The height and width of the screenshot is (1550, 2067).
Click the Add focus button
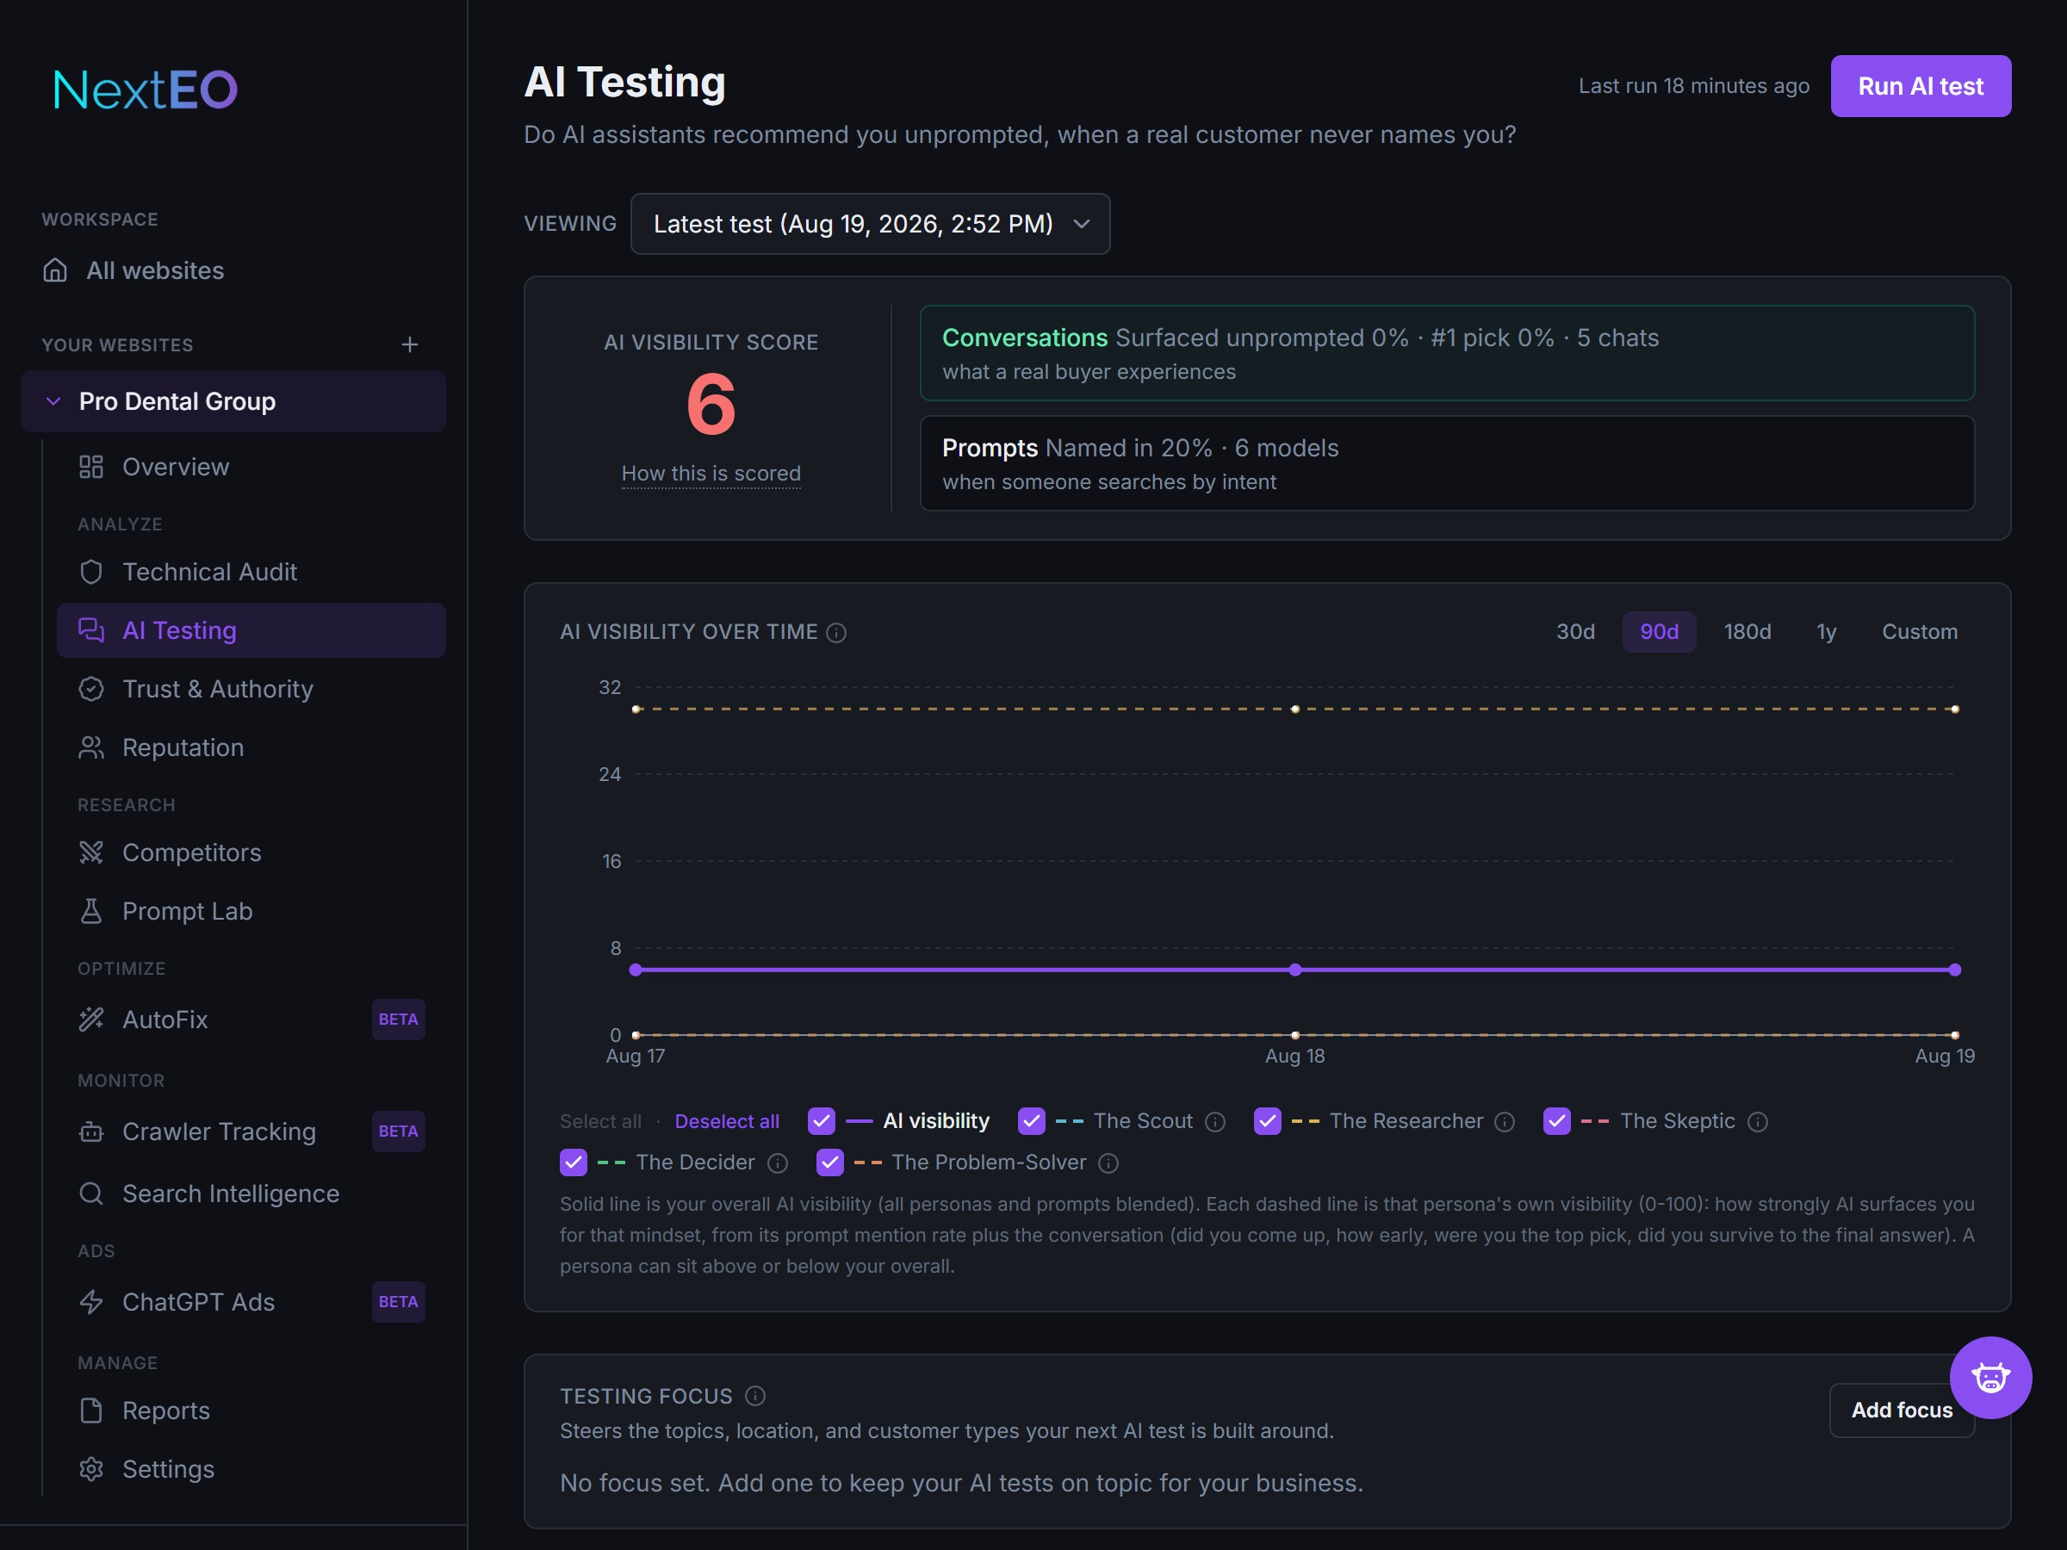[x=1902, y=1410]
